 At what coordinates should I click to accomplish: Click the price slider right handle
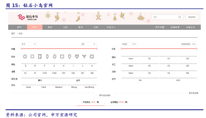point(197,49)
